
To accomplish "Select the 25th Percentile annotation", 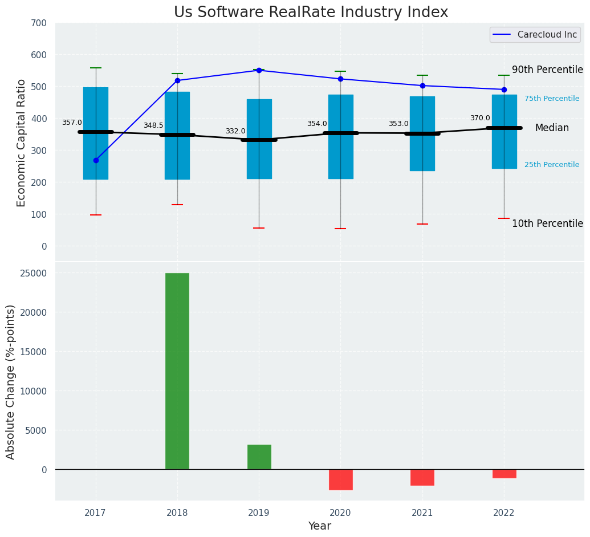I will click(x=551, y=165).
